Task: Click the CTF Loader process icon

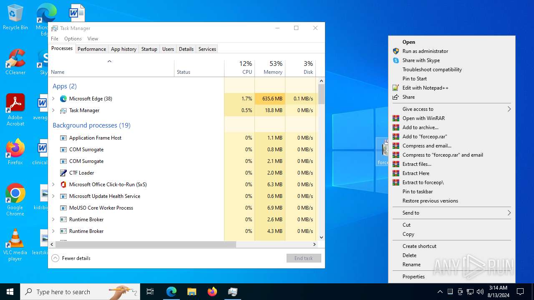Action: pyautogui.click(x=63, y=173)
